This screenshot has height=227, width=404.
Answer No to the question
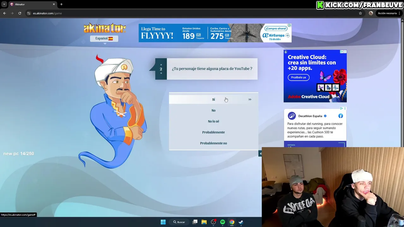(213, 110)
